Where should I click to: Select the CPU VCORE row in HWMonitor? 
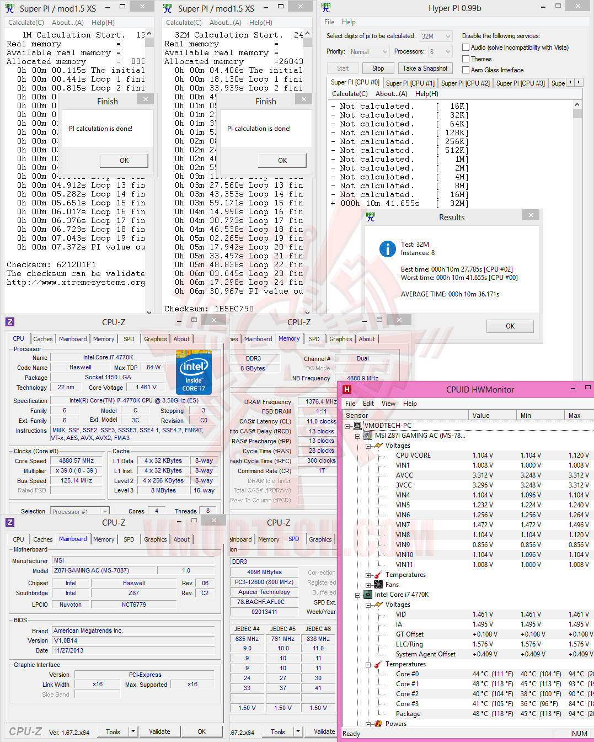click(468, 455)
